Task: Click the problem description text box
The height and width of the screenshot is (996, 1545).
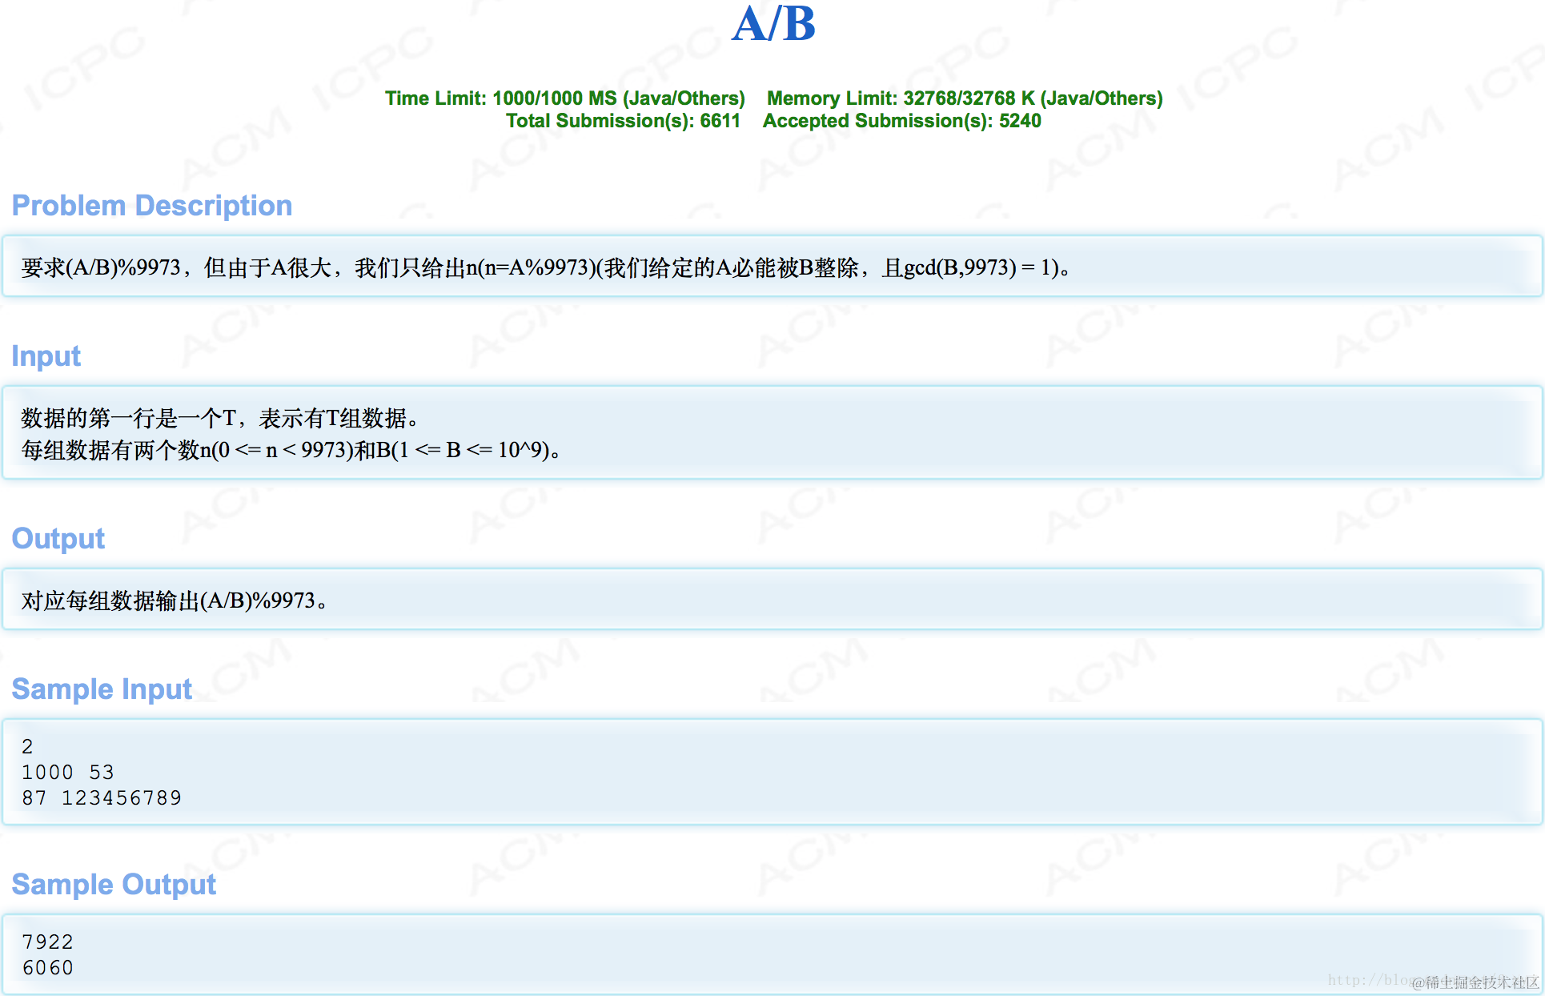Action: coord(544,267)
